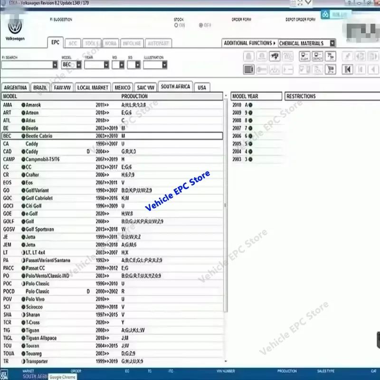The image size is (380, 380).
Task: Select the MEXICO market tab
Action: pos(123,87)
